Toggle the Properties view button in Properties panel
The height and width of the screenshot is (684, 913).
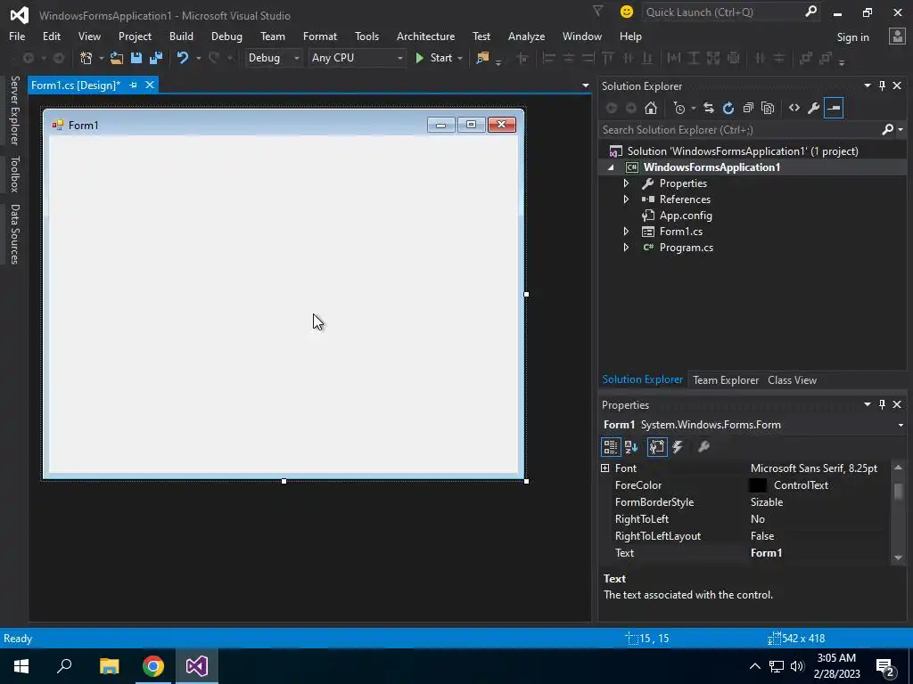pos(657,447)
